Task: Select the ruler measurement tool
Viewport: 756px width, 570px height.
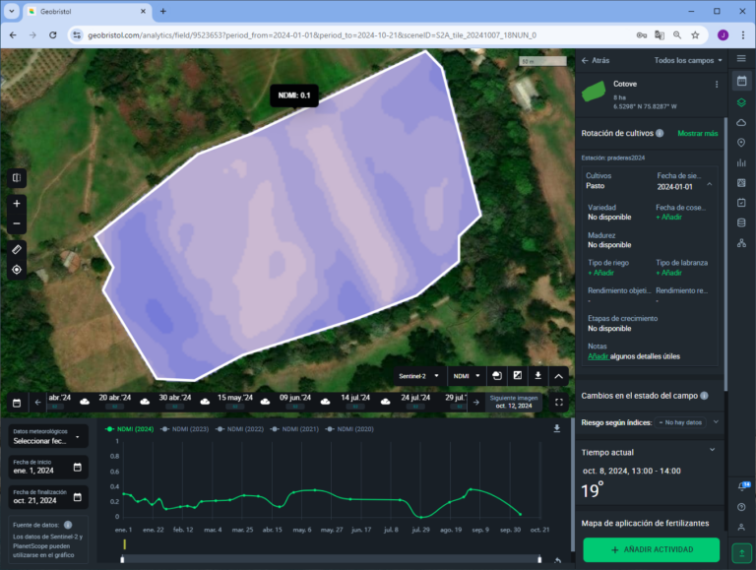Action: click(x=17, y=249)
